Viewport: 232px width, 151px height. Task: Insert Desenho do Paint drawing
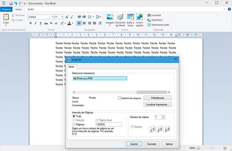(x=120, y=20)
